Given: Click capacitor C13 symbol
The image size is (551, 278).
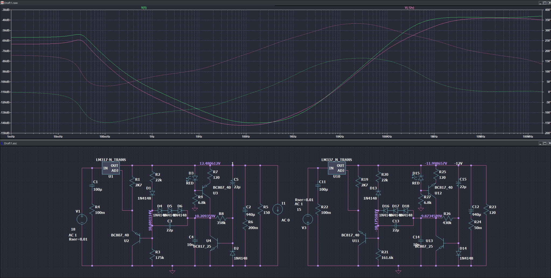Looking at the screenshot, I should point(396,226).
